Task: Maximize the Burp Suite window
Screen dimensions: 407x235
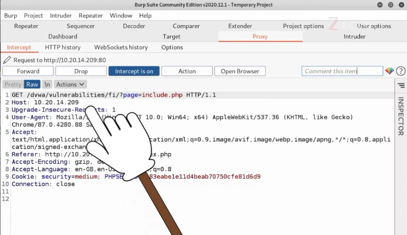Action: (390, 5)
